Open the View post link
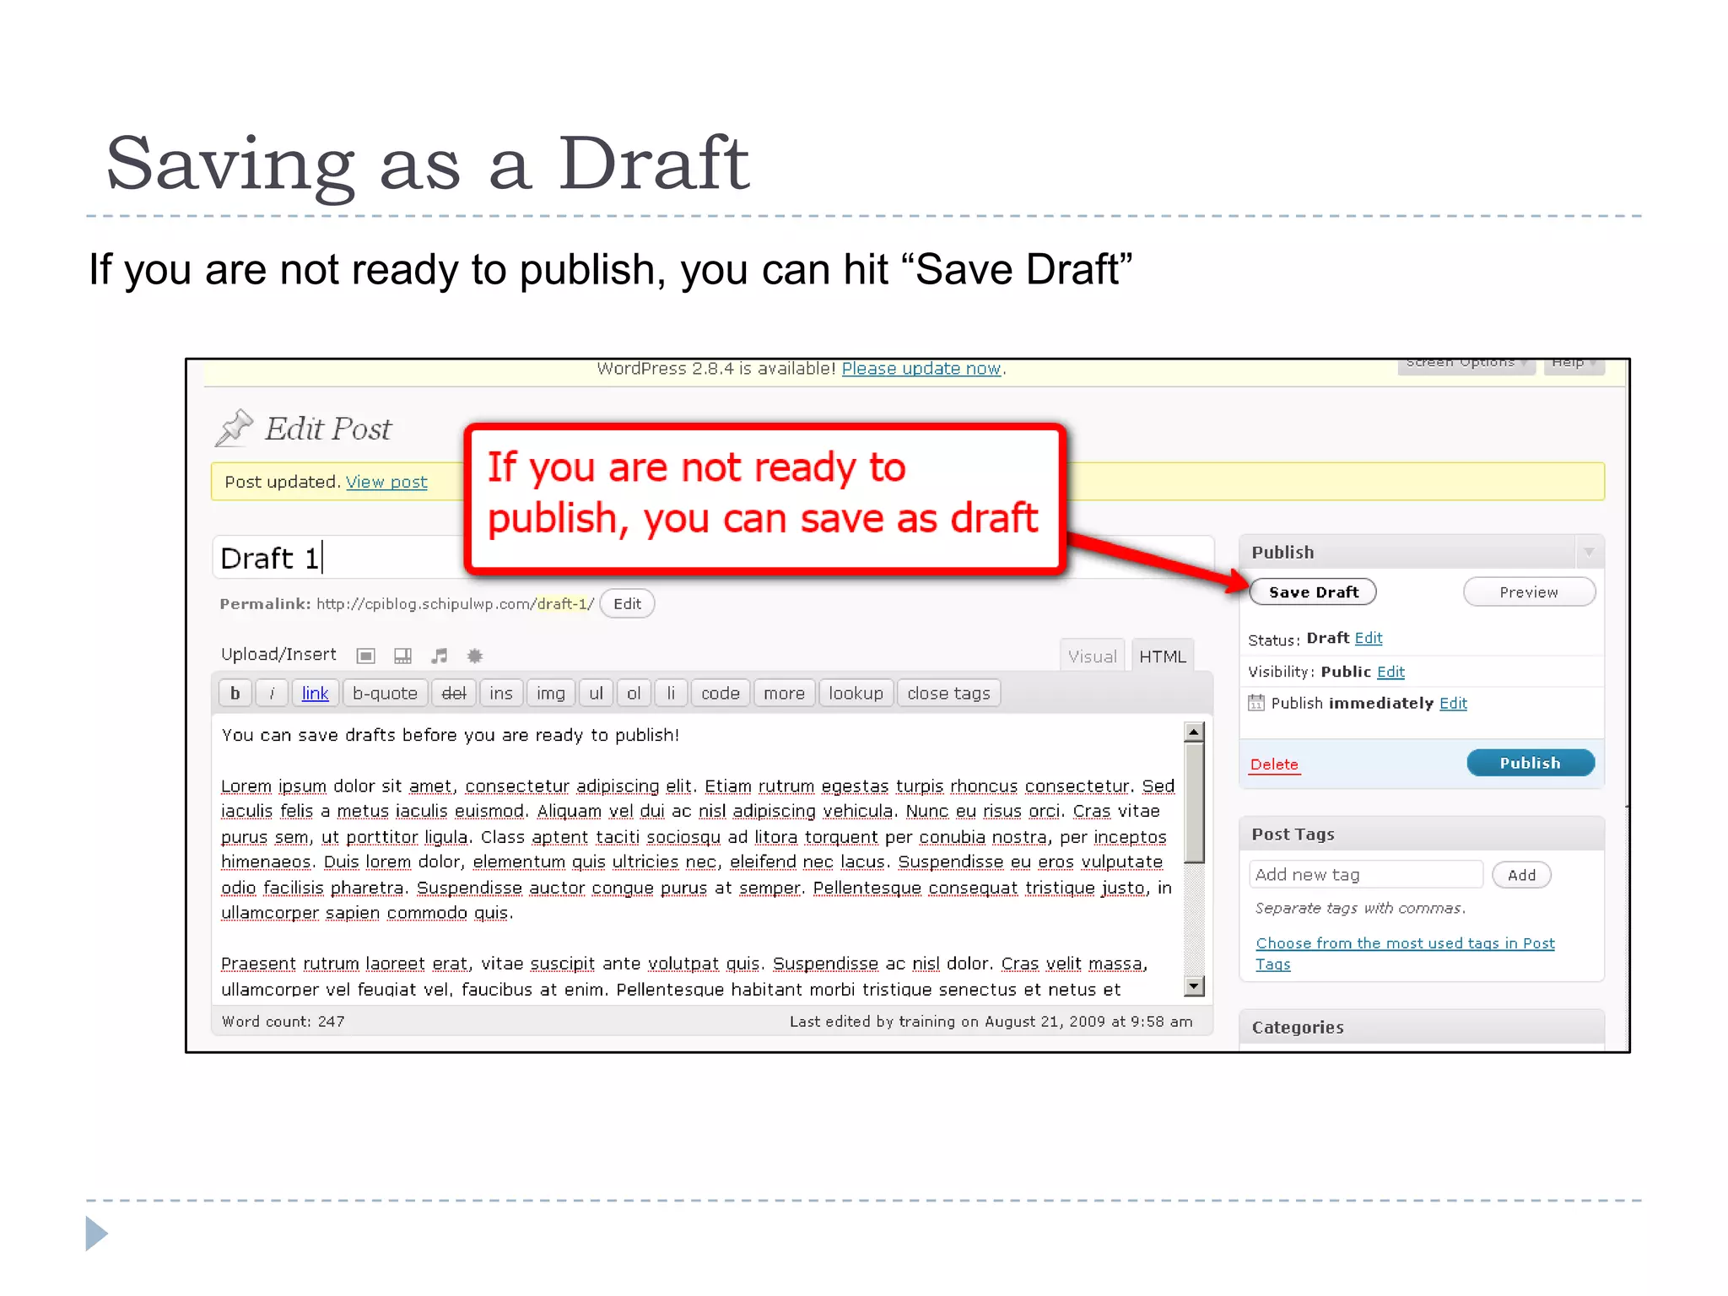This screenshot has height=1296, width=1728. [x=386, y=482]
